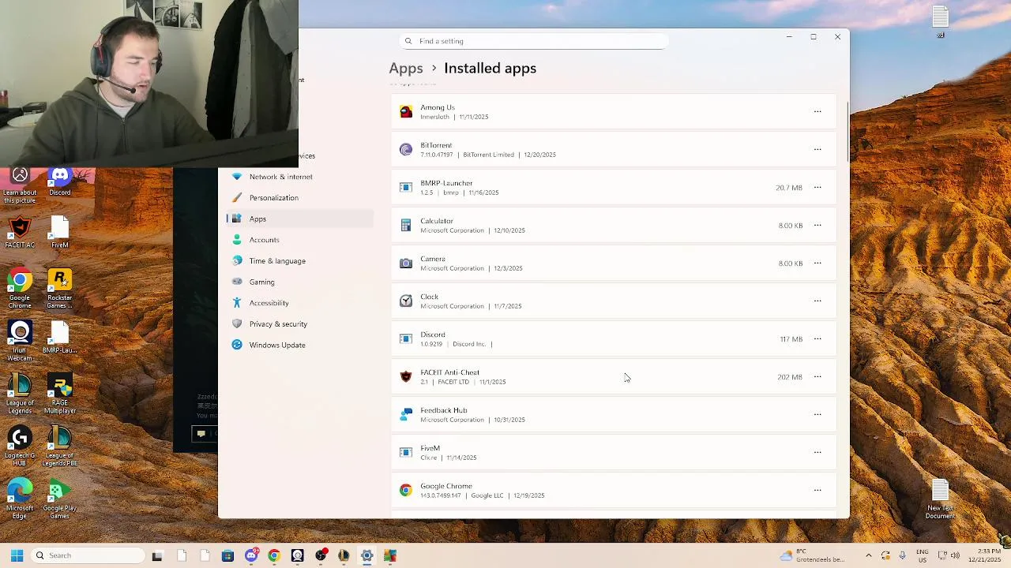
Task: Show hidden system tray icons chevron
Action: tap(869, 555)
